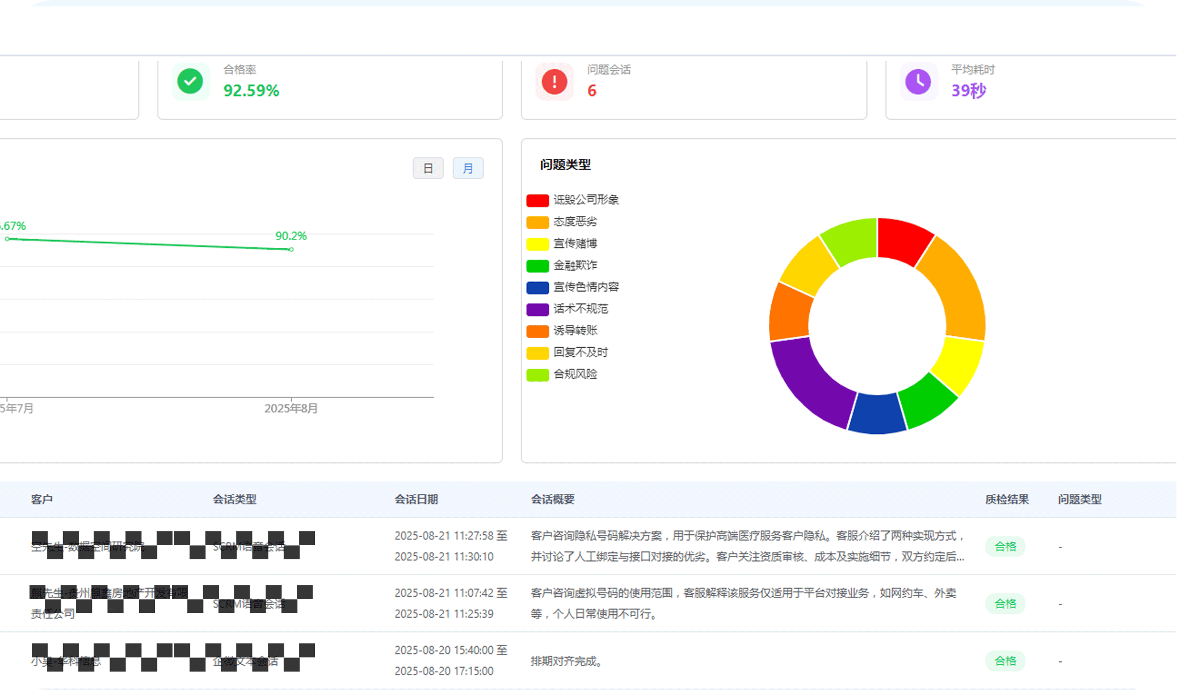The height and width of the screenshot is (692, 1177).
Task: Click 合格 badge in first table row
Action: click(1005, 547)
